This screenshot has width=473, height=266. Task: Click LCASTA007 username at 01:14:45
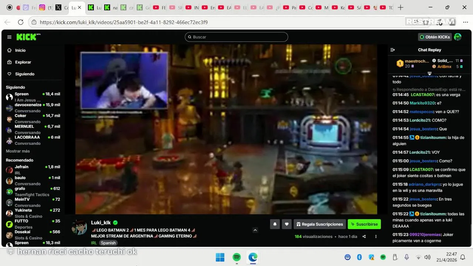pyautogui.click(x=422, y=95)
